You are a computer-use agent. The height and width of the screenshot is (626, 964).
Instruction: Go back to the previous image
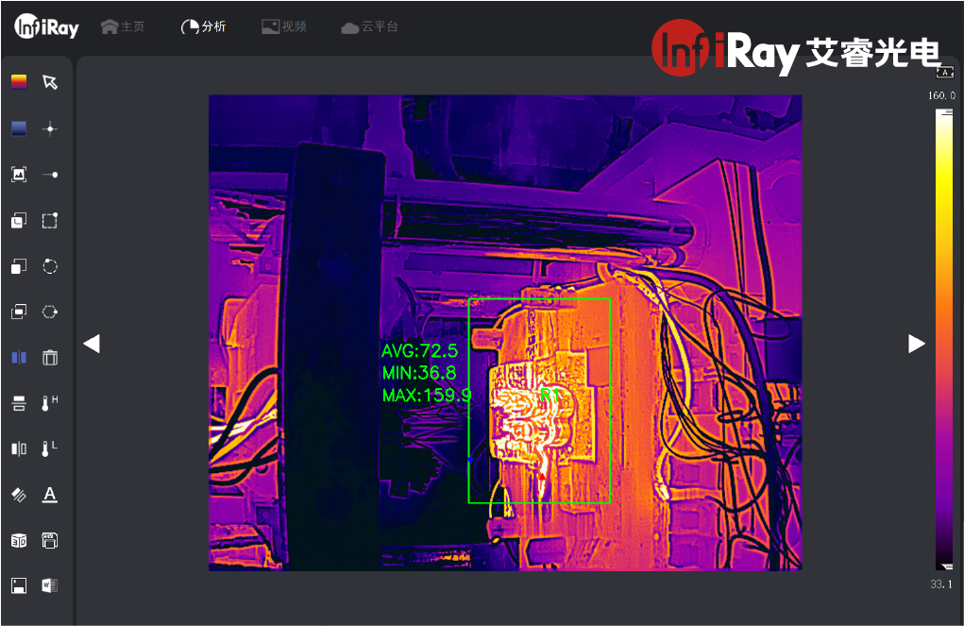(x=92, y=344)
